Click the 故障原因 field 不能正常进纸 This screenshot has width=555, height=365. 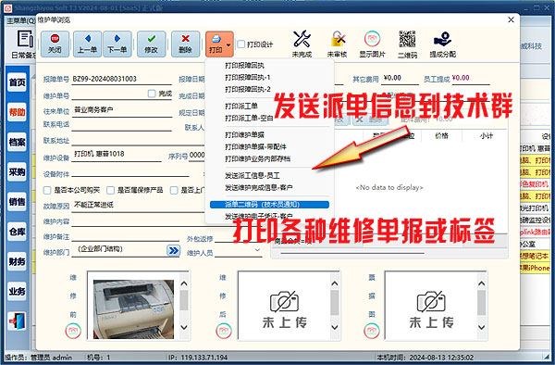pyautogui.click(x=138, y=205)
